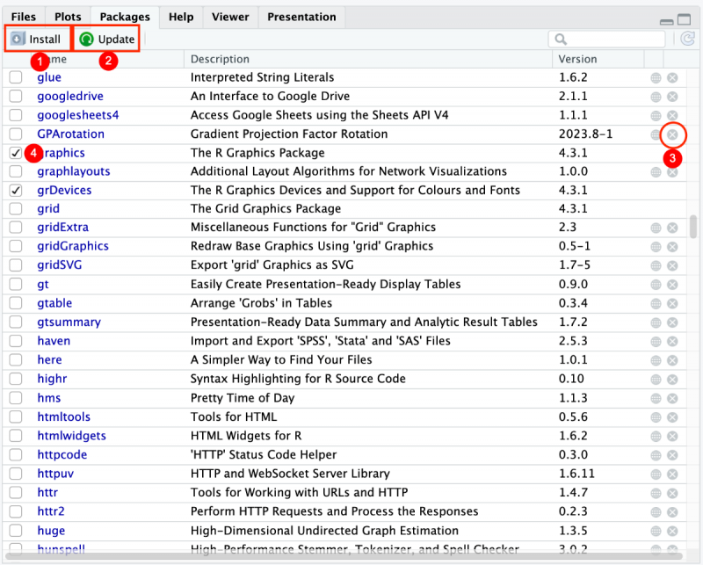703x565 pixels.
Task: Open gtsummary package globe icon
Action: (x=656, y=322)
